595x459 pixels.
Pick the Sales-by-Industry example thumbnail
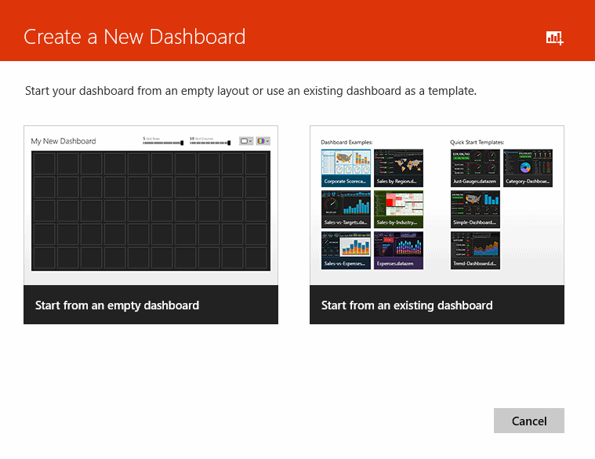pos(398,208)
